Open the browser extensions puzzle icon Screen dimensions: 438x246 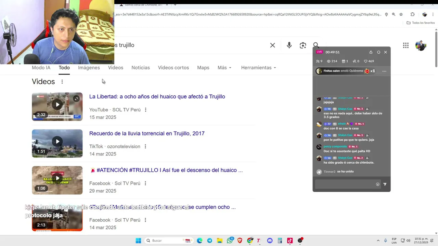tap(412, 14)
